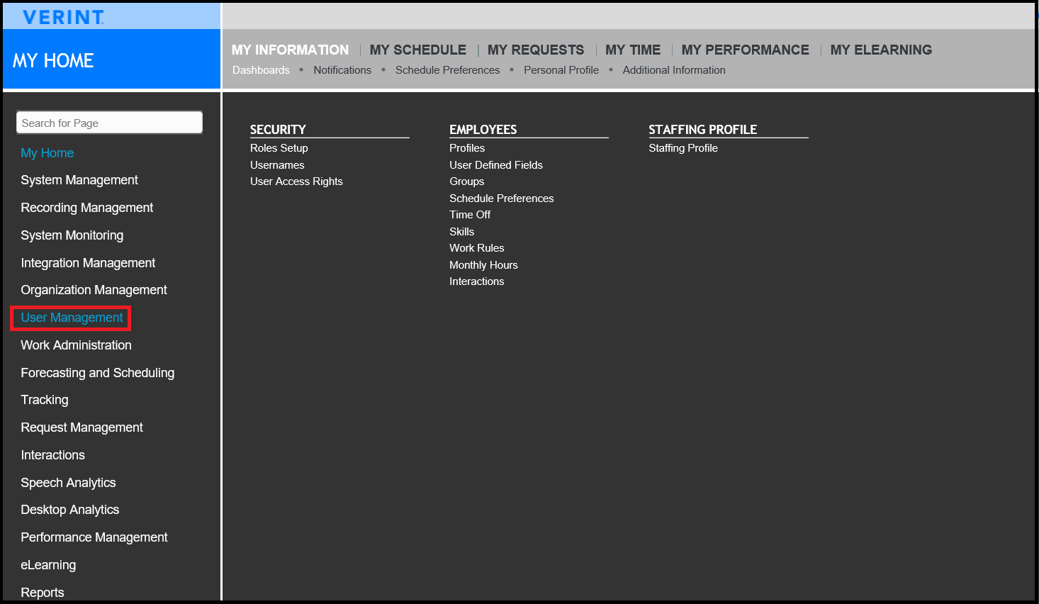Open System Monitoring
Screen dimensions: 1039x604
coord(72,235)
